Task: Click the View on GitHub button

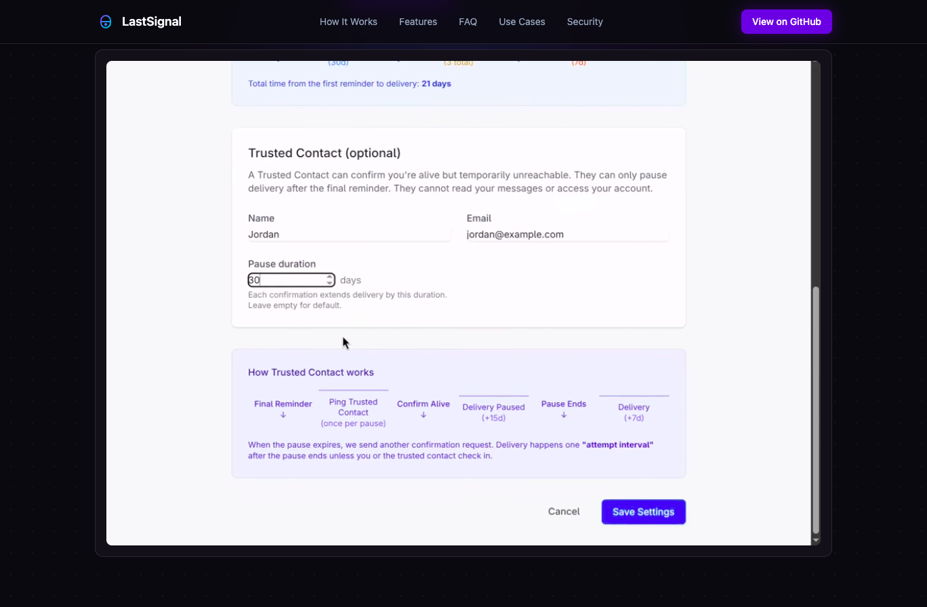Action: (786, 22)
